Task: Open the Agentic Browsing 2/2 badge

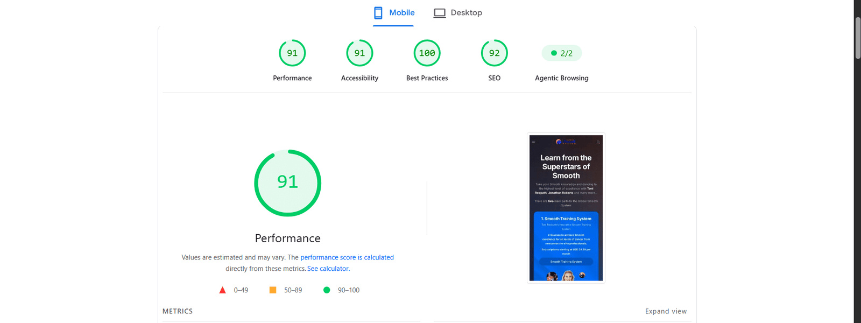Action: click(562, 53)
